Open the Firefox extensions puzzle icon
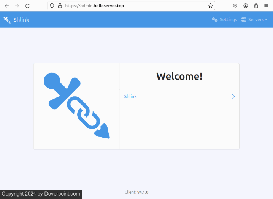This screenshot has height=199, width=273. click(256, 6)
